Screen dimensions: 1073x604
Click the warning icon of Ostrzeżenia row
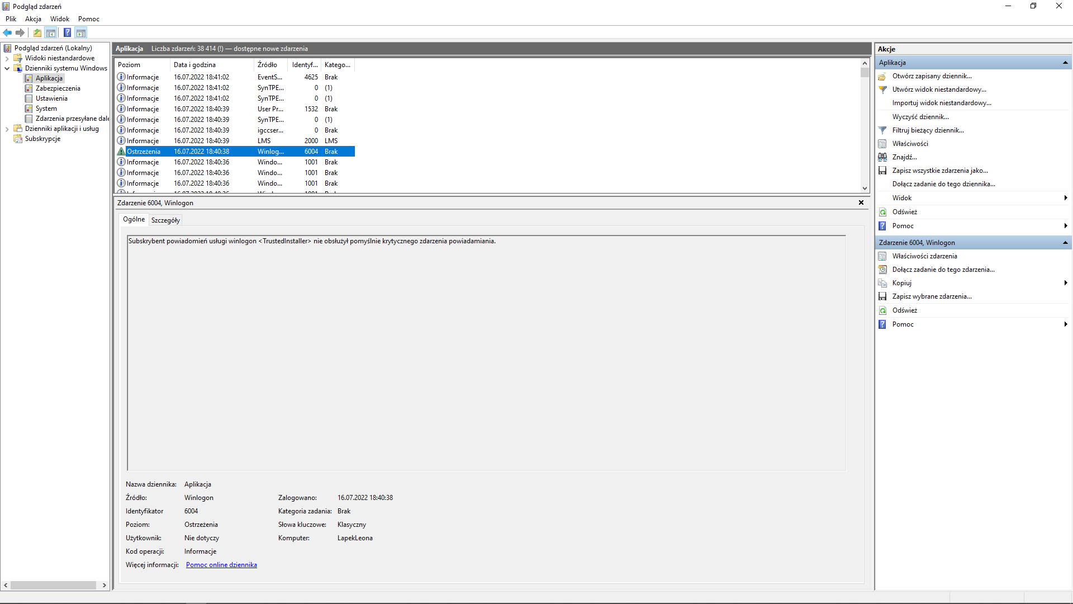121,152
